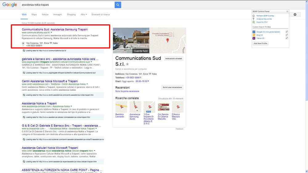Click loading spinner for communications-sud.it data
This screenshot has width=308, height=173.
[24, 51]
